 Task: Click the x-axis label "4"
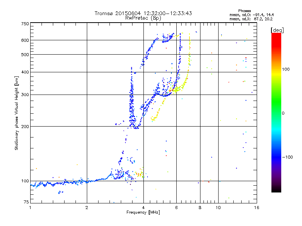coord(143,208)
